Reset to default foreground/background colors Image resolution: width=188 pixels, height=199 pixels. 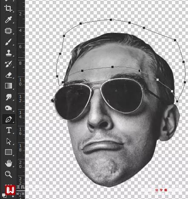click(x=4, y=196)
